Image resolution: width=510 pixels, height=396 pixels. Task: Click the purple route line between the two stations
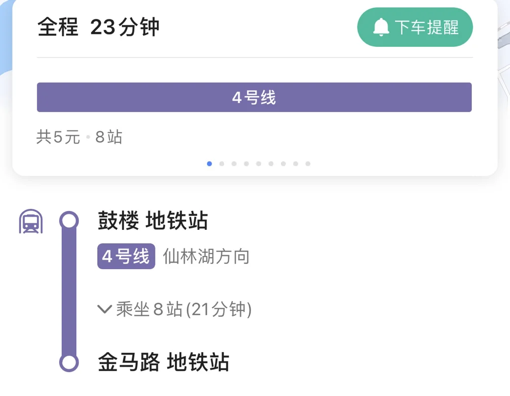pos(70,291)
